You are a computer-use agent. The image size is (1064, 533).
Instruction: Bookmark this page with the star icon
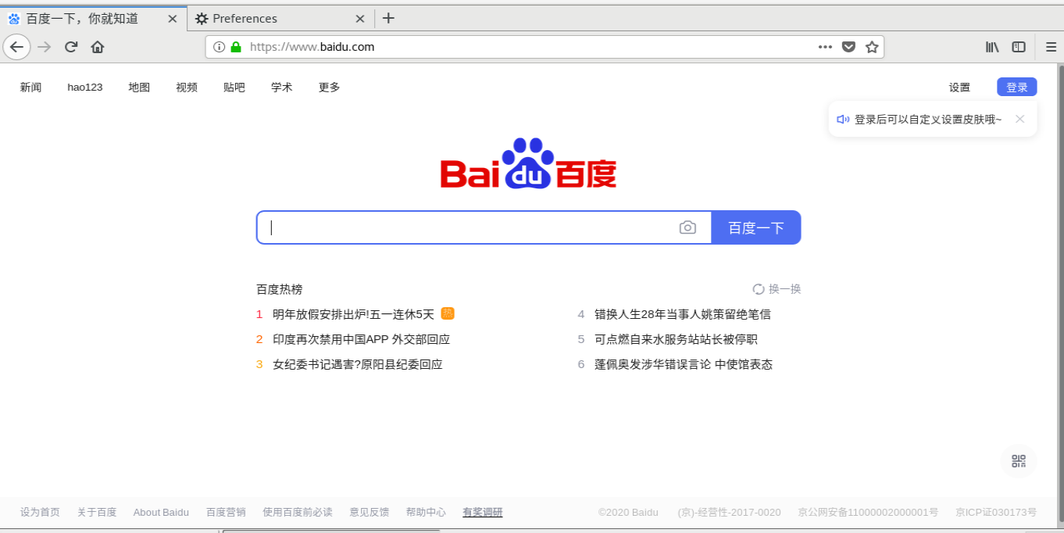click(872, 47)
